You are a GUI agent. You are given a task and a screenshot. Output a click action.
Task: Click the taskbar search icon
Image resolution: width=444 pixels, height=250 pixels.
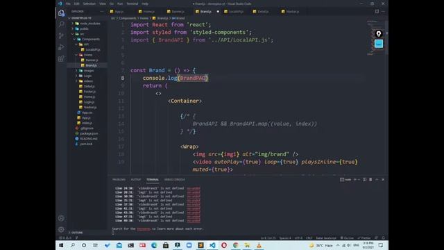tap(72, 245)
